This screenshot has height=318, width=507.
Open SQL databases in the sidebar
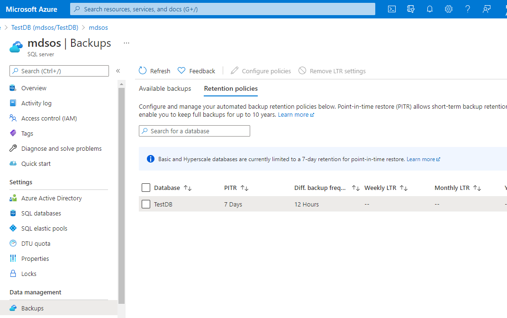point(41,213)
